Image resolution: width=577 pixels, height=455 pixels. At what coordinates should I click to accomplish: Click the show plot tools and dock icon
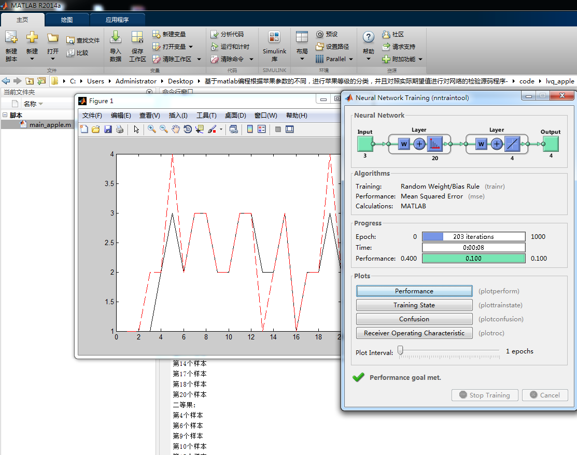point(290,129)
